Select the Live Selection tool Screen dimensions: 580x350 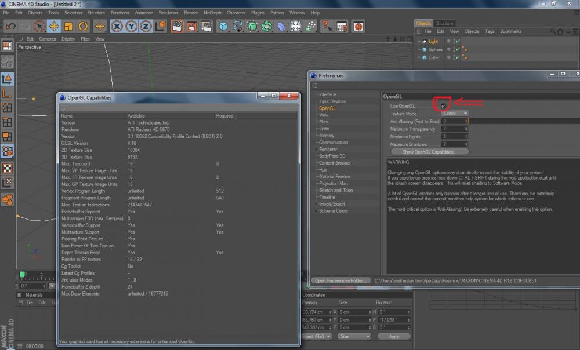pos(39,26)
